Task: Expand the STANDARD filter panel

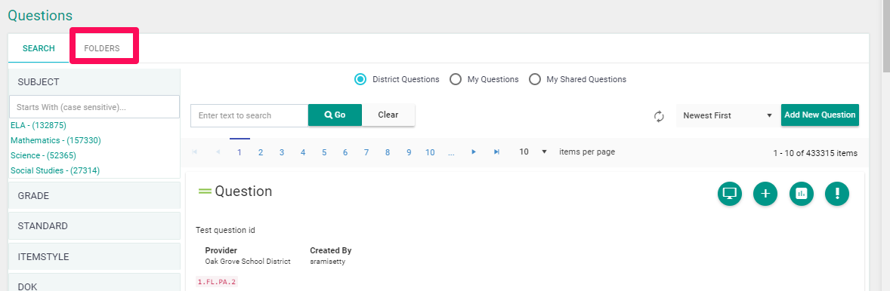Action: click(x=94, y=226)
